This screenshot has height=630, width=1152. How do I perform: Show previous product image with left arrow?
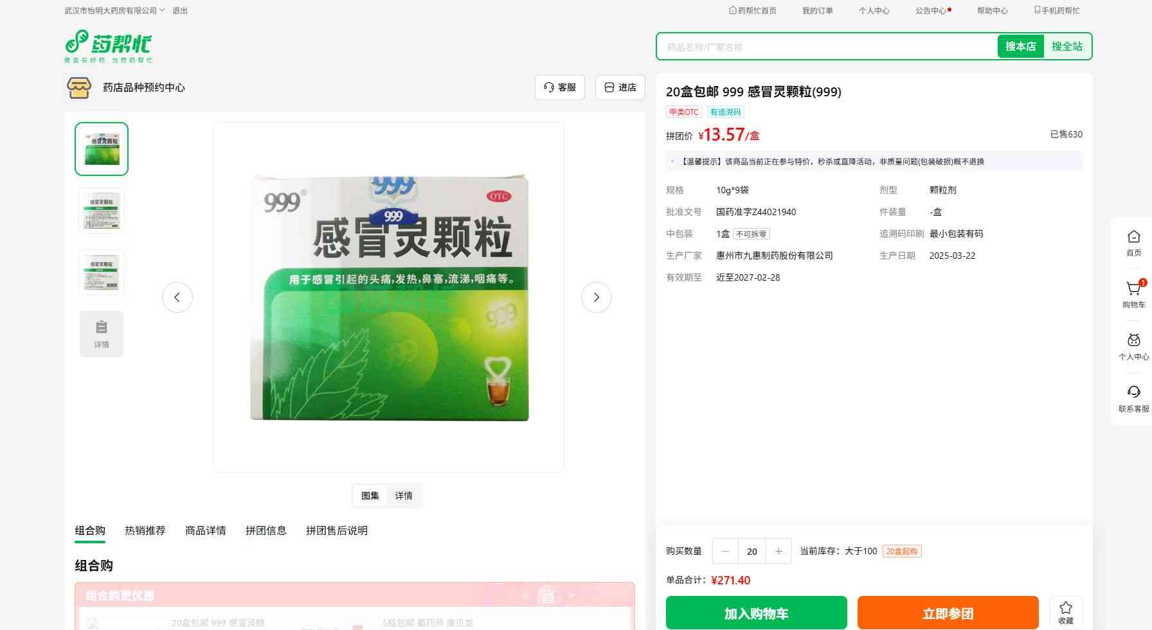[x=177, y=297]
